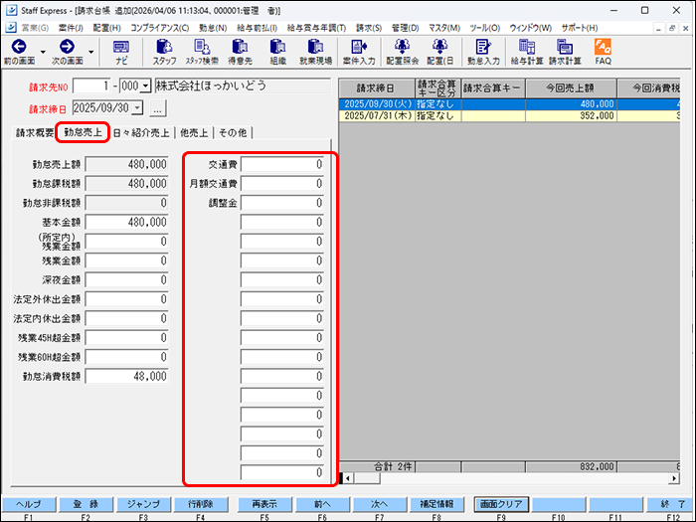Expand the 前の画面 history dropdown arrow
This screenshot has width=696, height=522.
(x=43, y=52)
